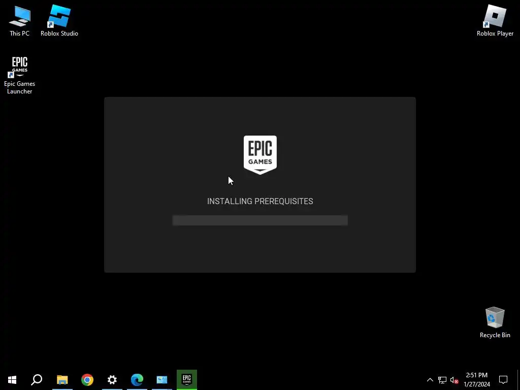The image size is (520, 390).
Task: Switch to Epic Games taskbar item
Action: 187,380
